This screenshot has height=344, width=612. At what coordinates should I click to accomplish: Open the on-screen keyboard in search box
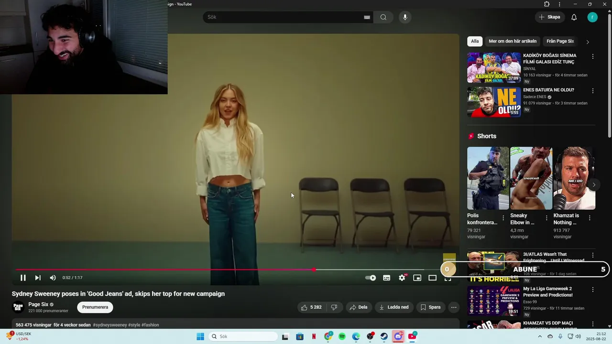point(367,17)
